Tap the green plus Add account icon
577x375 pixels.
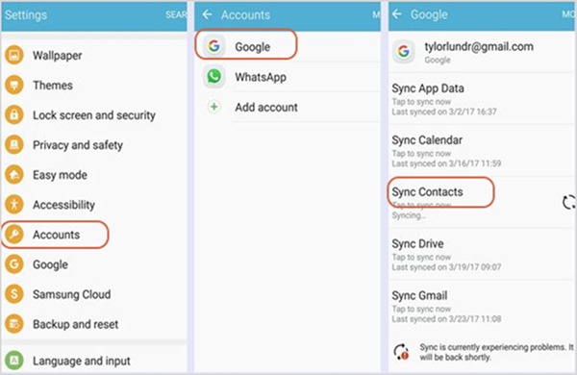[213, 107]
